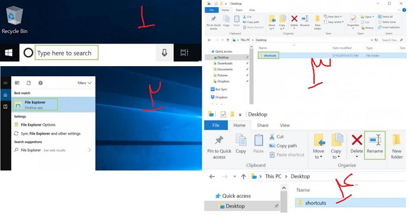Click the Windows Start button
This screenshot has width=414, height=219.
(x=9, y=53)
